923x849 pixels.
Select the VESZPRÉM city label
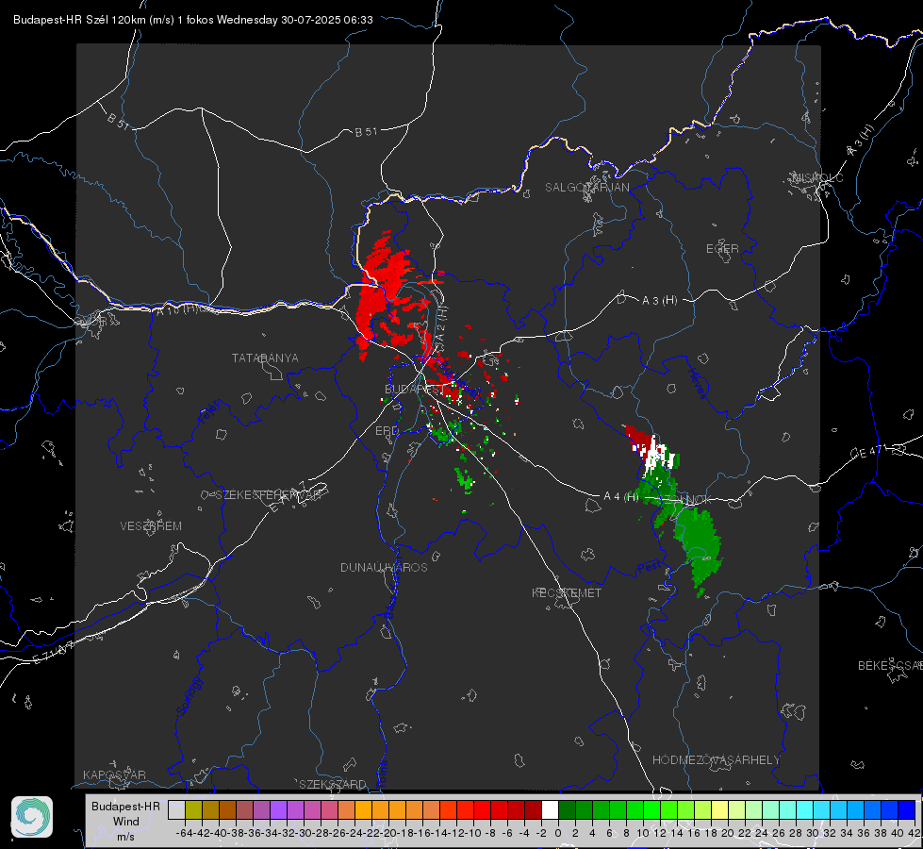151,525
